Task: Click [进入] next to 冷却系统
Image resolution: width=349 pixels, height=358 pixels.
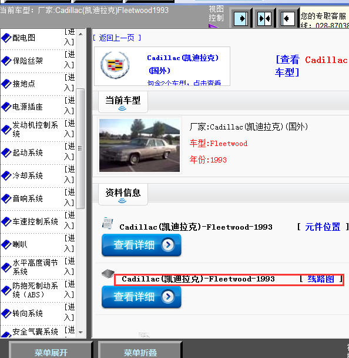Action: coord(69,175)
